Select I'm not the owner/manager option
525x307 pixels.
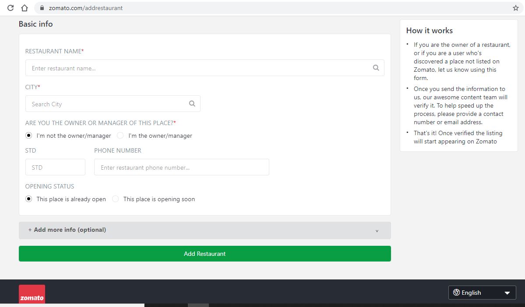click(28, 136)
